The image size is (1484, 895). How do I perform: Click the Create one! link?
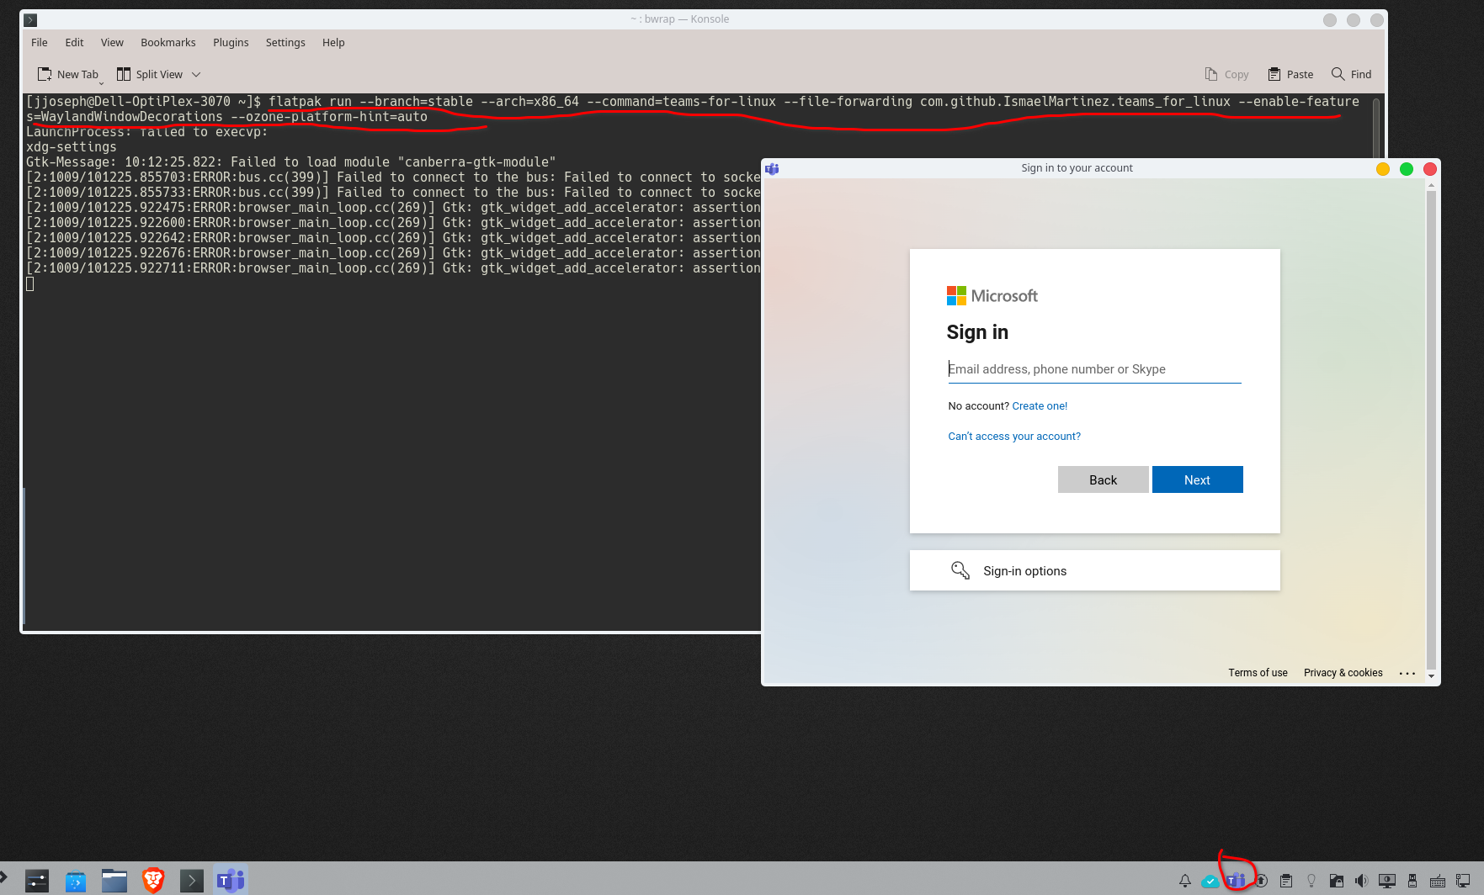(1039, 405)
